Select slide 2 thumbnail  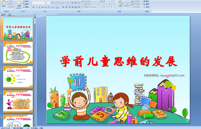click(18, 53)
